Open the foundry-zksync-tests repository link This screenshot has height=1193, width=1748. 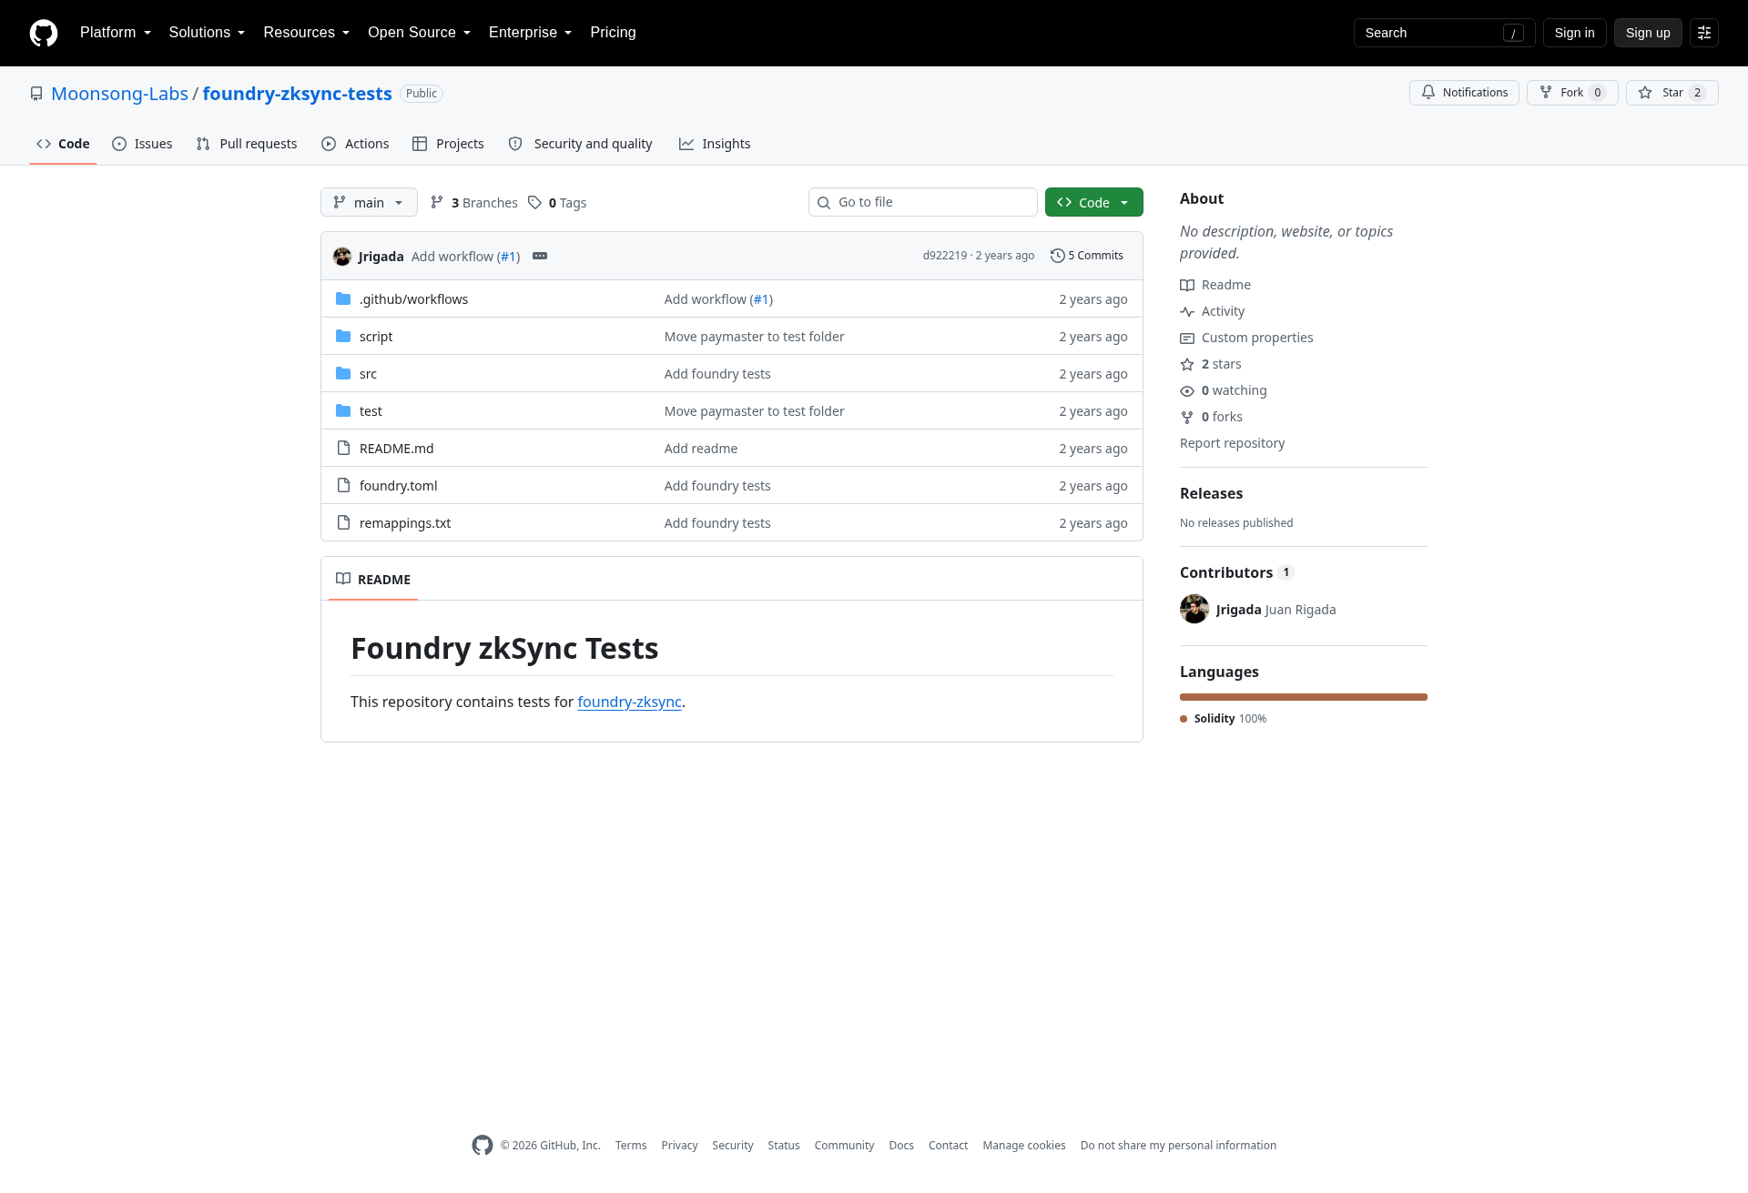pos(297,94)
